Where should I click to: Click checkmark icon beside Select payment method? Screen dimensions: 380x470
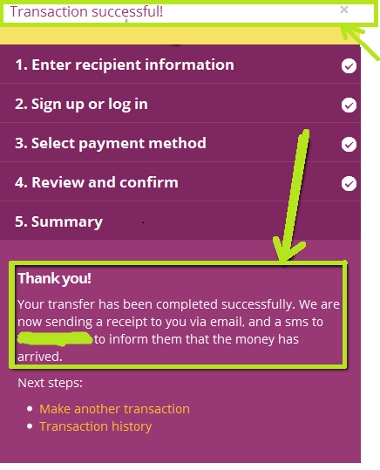pos(349,145)
